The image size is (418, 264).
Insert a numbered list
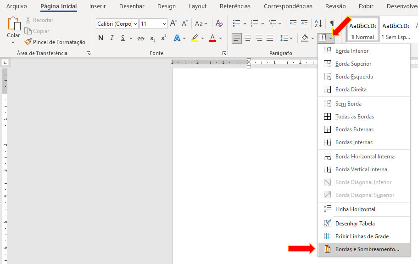click(x=254, y=23)
